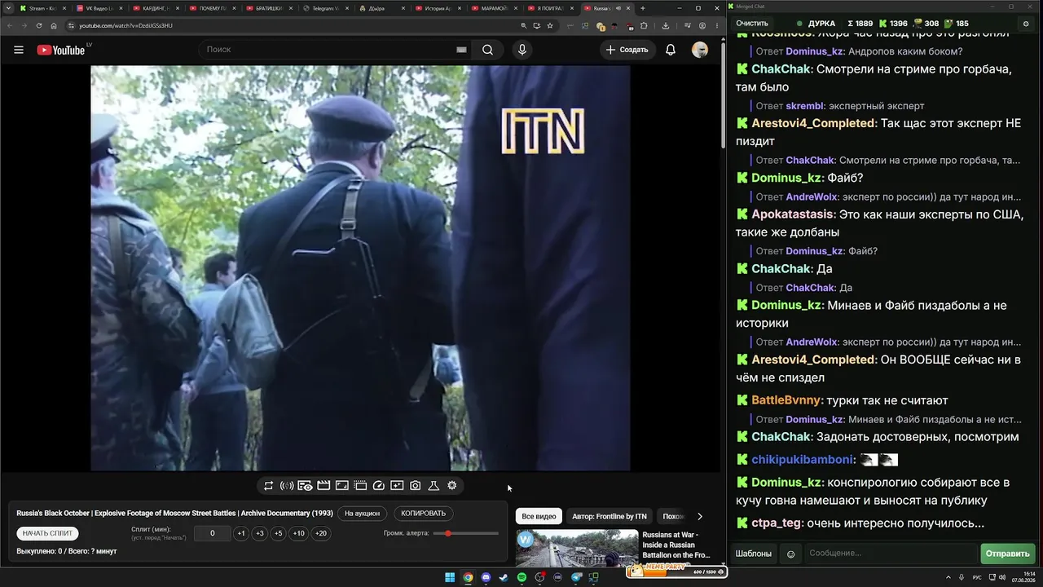Switch to the Stream Kick tab
Viewport: 1043px width, 587px height.
(42, 8)
